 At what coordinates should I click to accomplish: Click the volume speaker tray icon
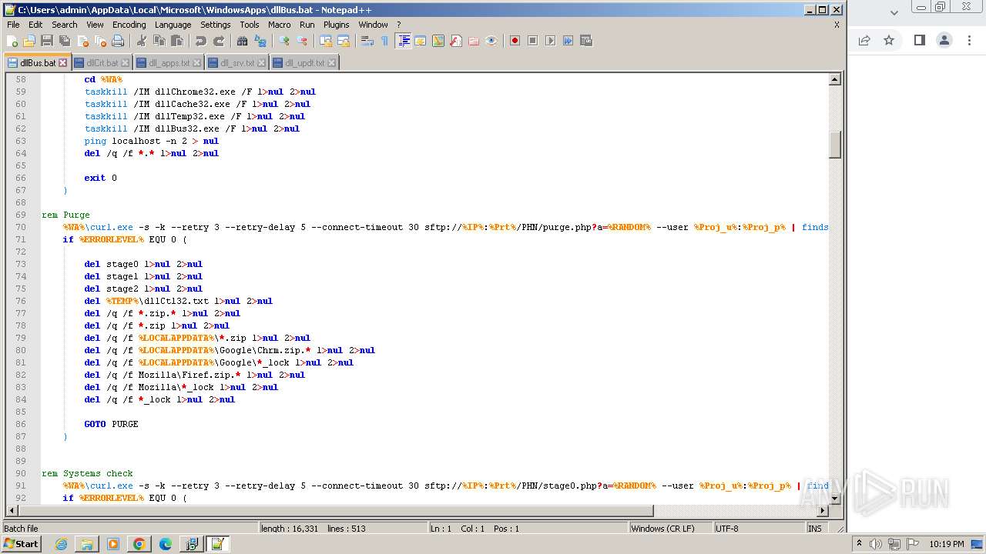[876, 544]
